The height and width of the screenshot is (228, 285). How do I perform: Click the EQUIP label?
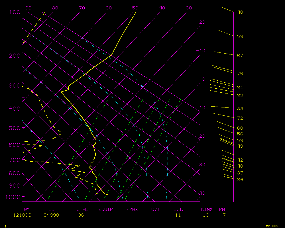pos(105,209)
